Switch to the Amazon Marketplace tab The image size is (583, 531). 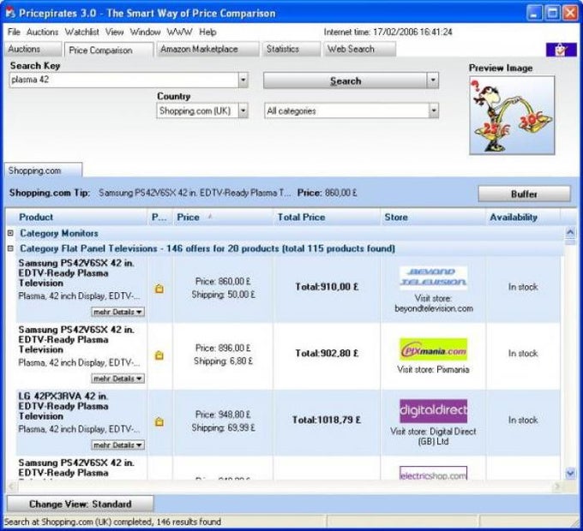pos(207,50)
